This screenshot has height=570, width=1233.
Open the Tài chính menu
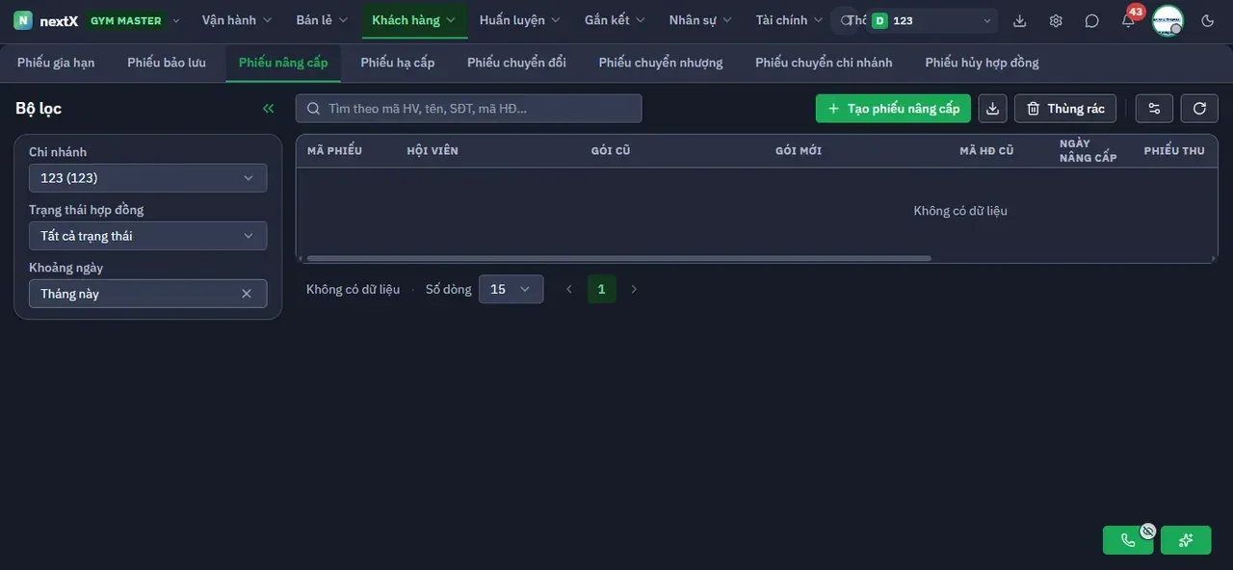(x=790, y=20)
